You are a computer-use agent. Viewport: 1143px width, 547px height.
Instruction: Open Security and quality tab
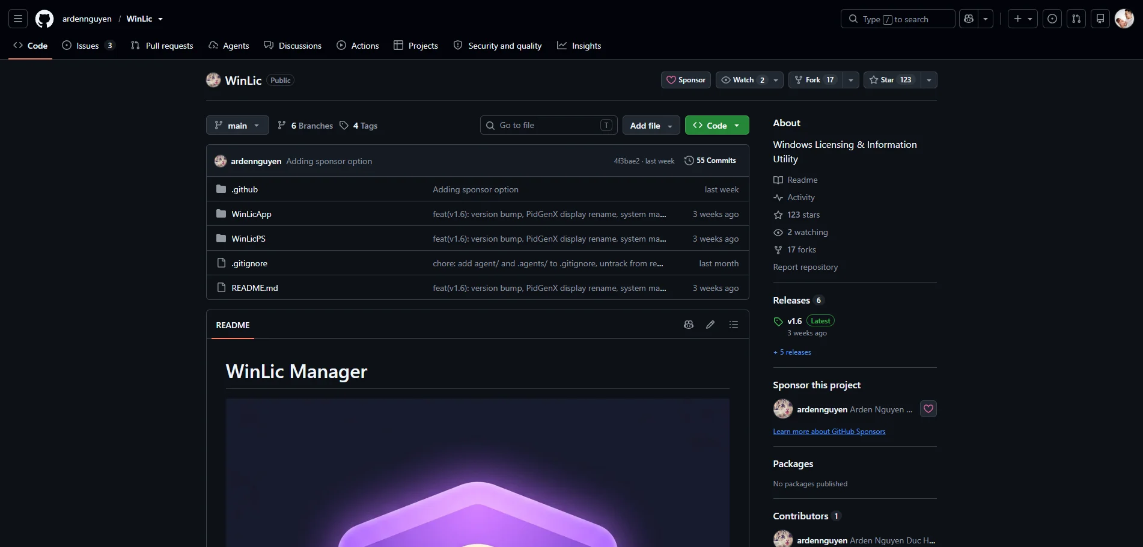point(498,46)
